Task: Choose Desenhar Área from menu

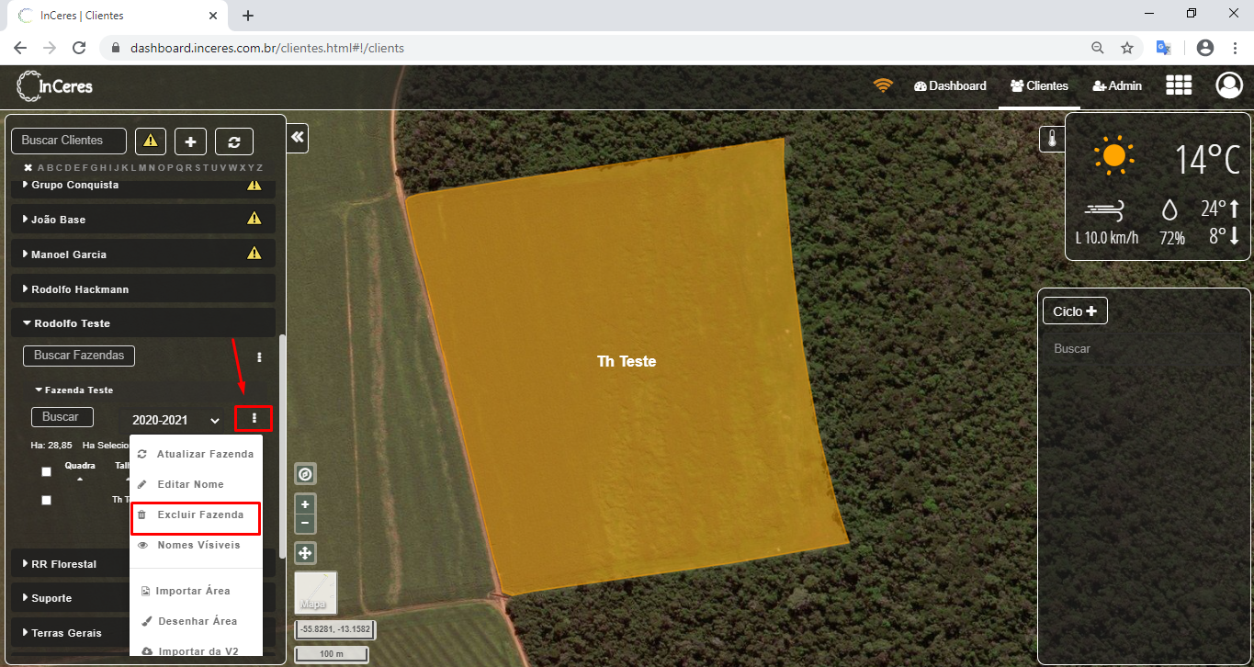Action: [x=196, y=621]
